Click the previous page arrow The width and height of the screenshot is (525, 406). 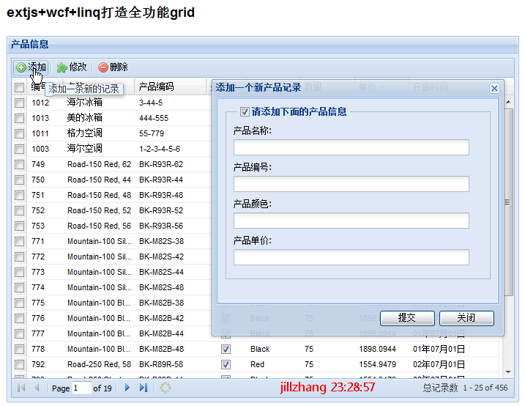[x=37, y=388]
